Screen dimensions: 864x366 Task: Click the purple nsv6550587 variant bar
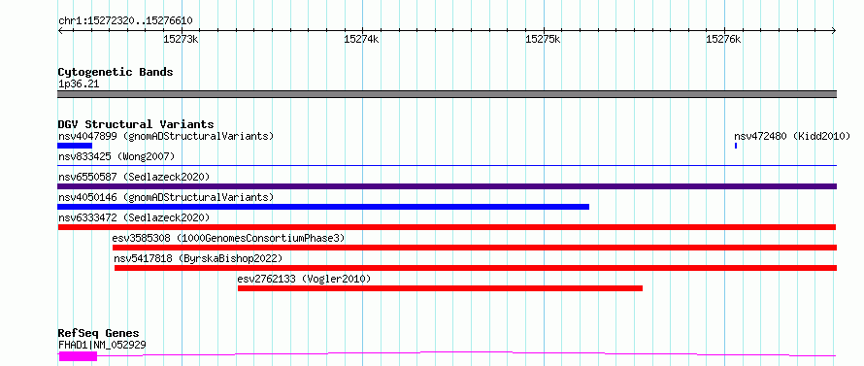[447, 186]
